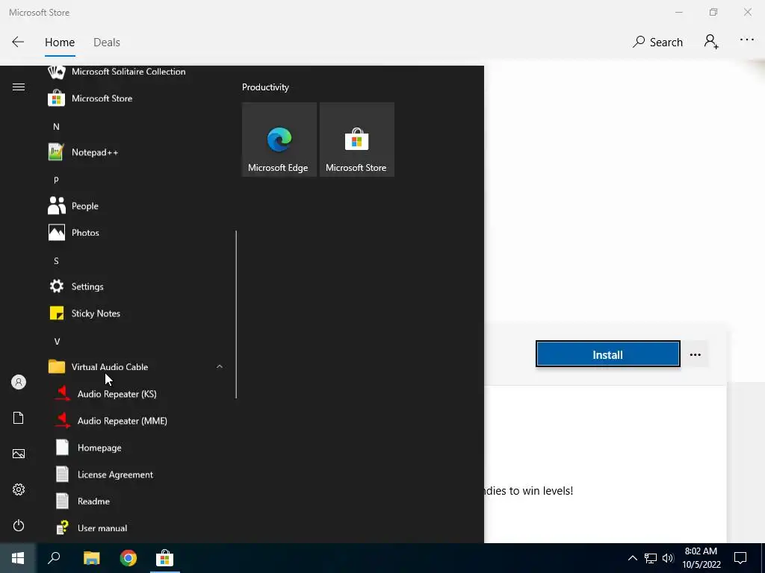The height and width of the screenshot is (573, 765).
Task: Click the Microsoft Store taskbar icon
Action: point(165,558)
